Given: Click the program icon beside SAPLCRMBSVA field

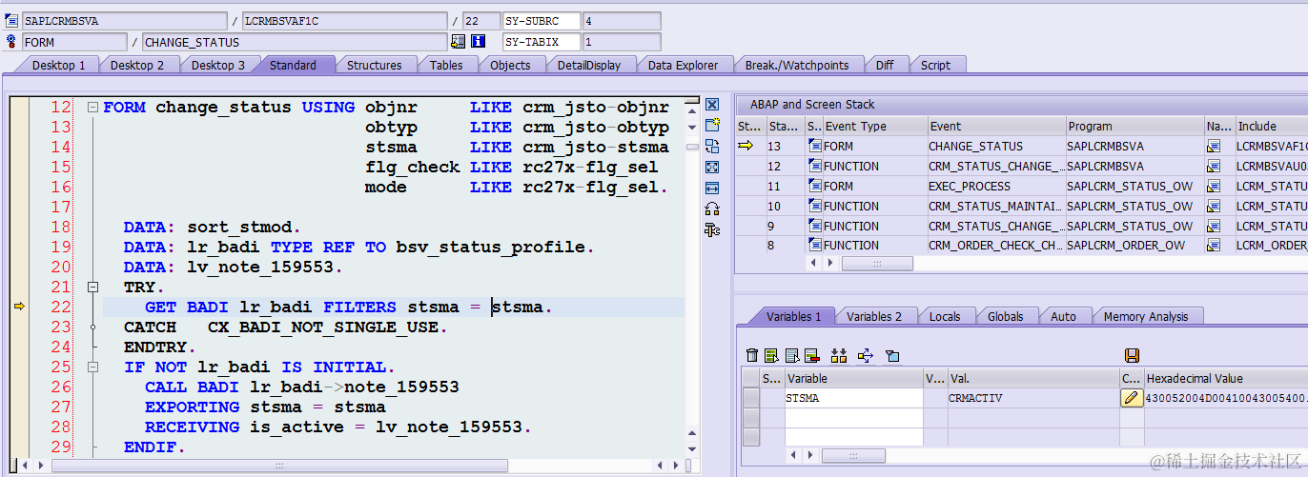Looking at the screenshot, I should (11, 21).
